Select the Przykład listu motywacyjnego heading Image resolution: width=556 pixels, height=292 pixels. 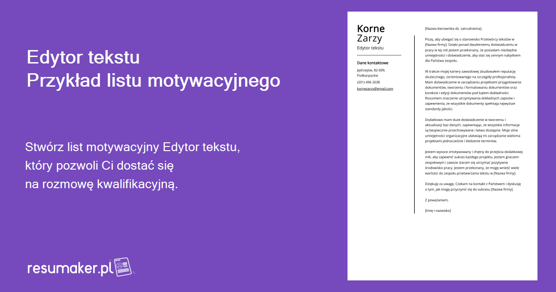click(153, 80)
